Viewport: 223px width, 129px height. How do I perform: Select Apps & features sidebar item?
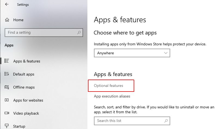click(x=27, y=61)
